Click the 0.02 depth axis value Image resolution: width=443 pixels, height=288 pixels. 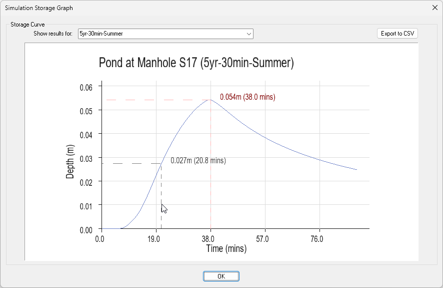click(x=86, y=182)
